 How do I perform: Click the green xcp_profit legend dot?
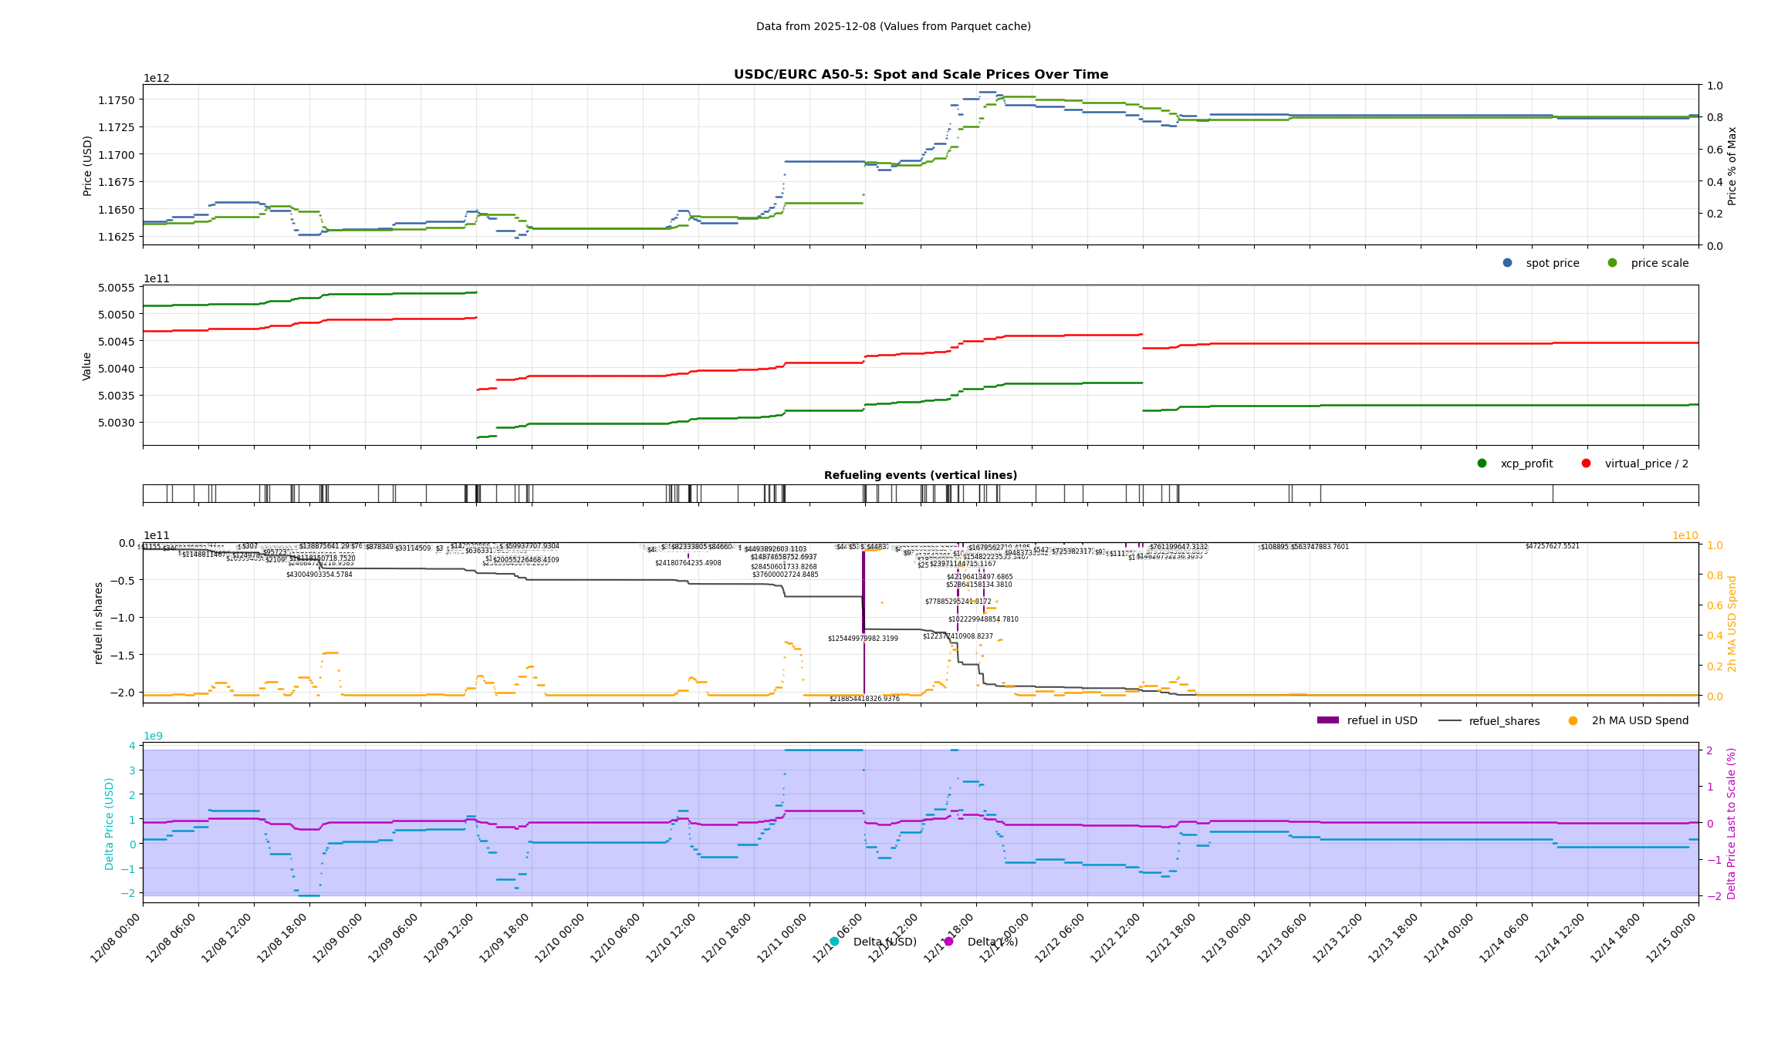point(1482,464)
